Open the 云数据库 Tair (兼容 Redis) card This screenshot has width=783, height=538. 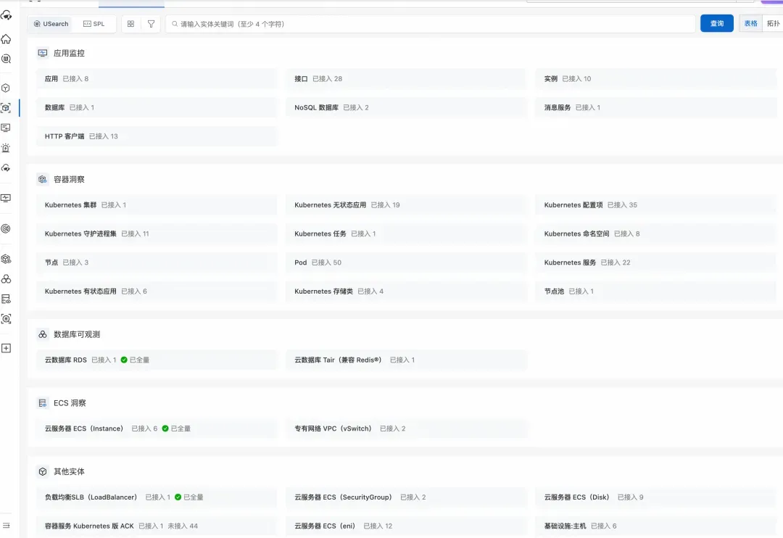pyautogui.click(x=406, y=360)
